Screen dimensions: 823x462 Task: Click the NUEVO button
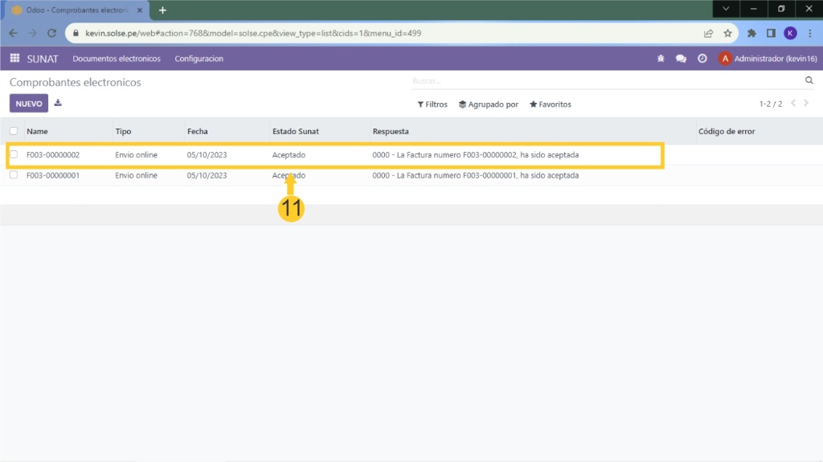point(29,104)
